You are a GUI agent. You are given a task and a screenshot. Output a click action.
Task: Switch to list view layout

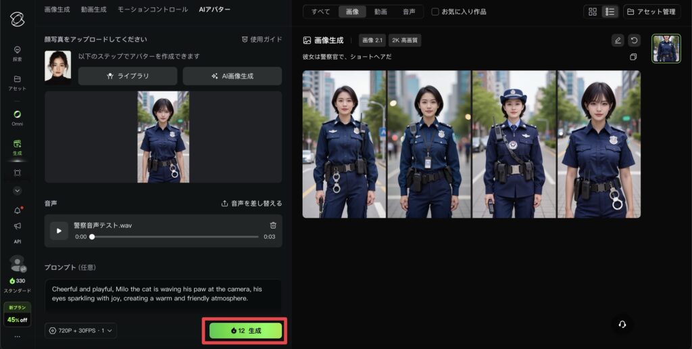click(x=610, y=11)
